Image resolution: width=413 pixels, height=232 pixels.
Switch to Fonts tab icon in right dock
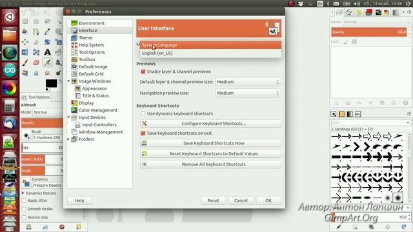point(358,114)
